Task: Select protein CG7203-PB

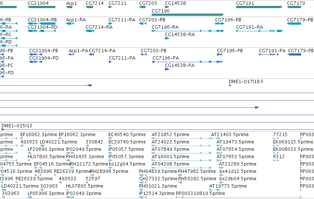Action: click(x=153, y=51)
